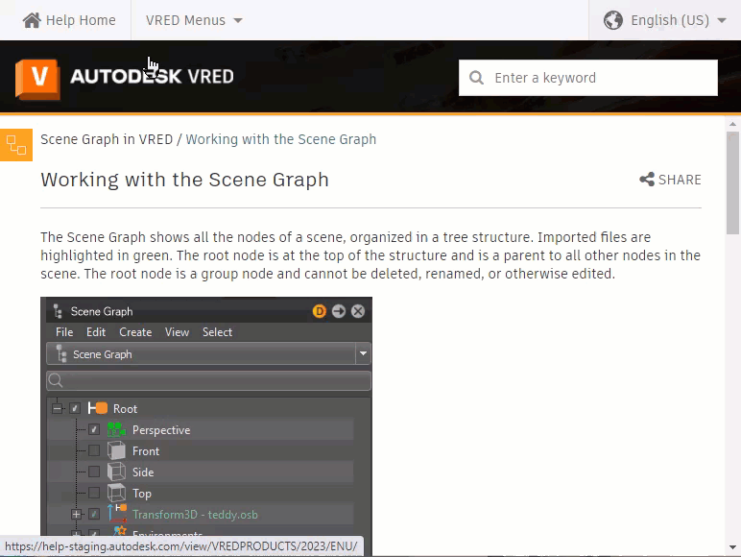741x557 pixels.
Task: Click the Front view cube icon
Action: [x=116, y=450]
